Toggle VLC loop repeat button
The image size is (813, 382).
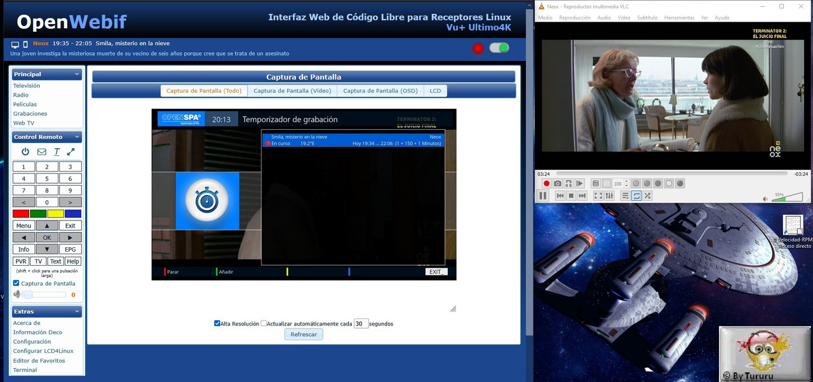[636, 196]
